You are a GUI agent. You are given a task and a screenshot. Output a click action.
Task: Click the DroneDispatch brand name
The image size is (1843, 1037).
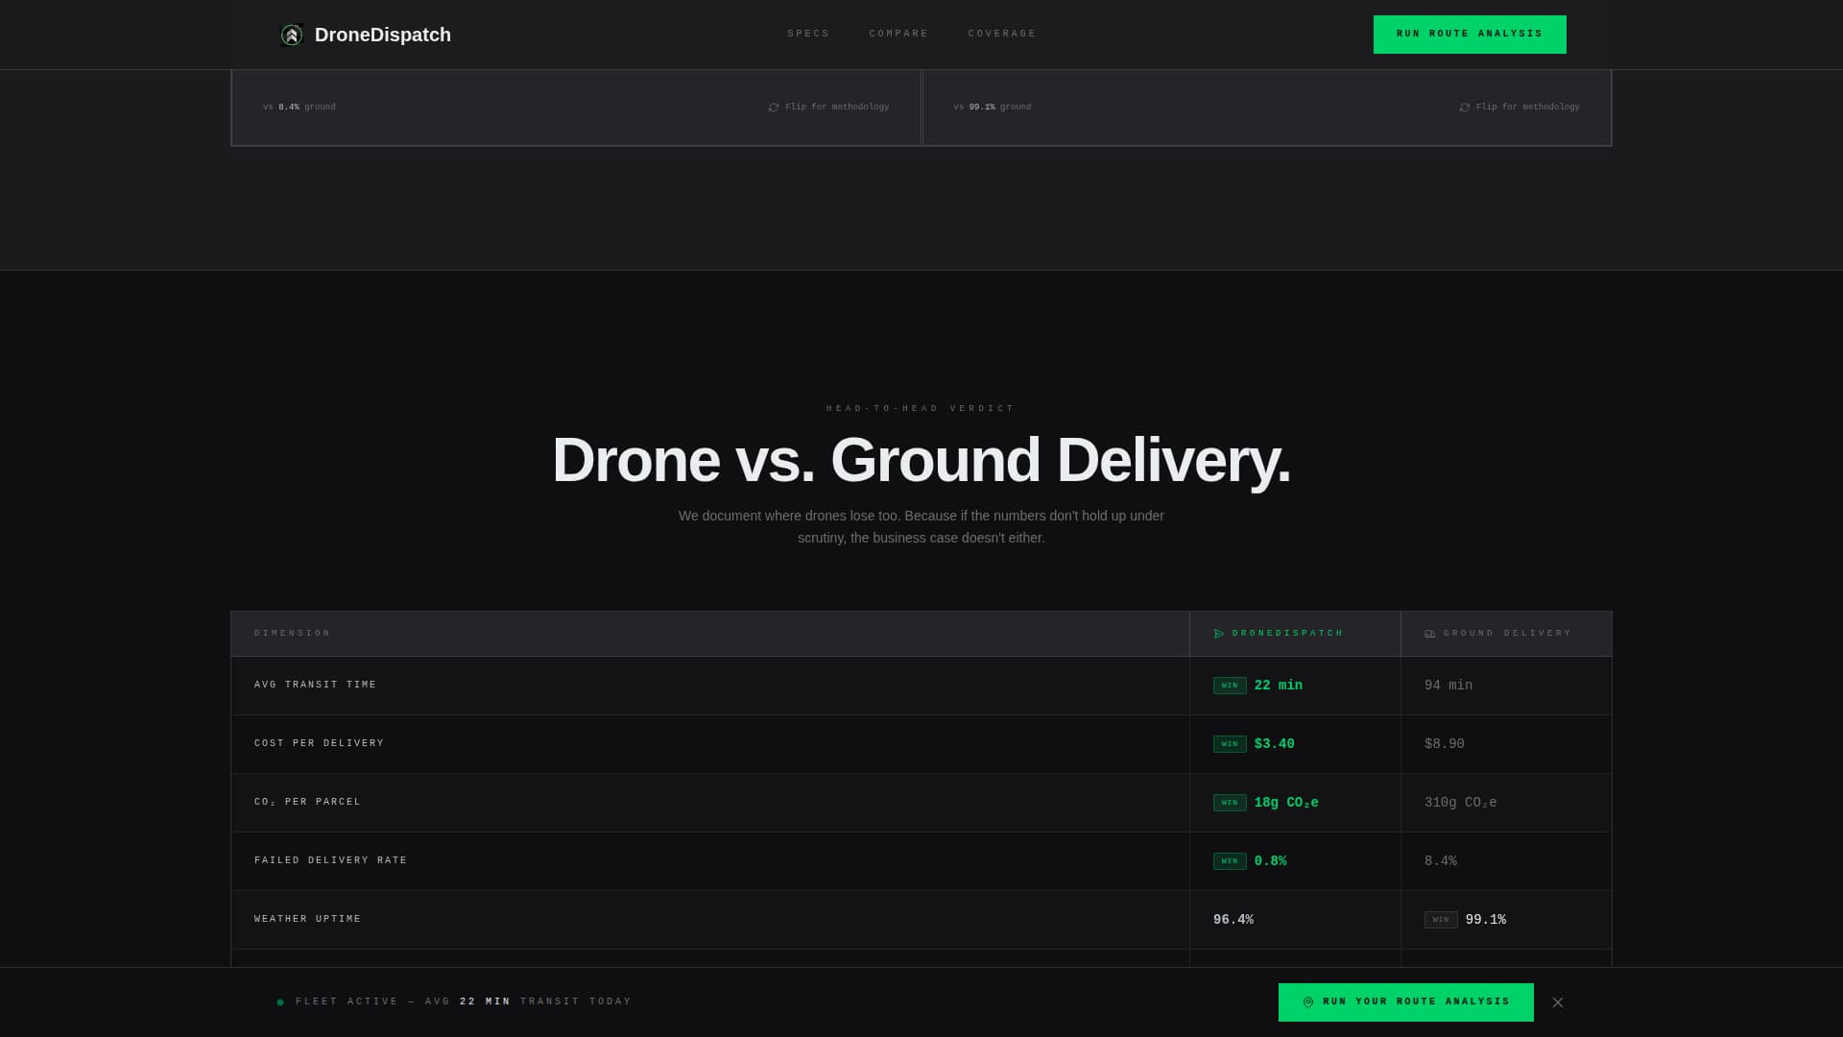pyautogui.click(x=383, y=35)
